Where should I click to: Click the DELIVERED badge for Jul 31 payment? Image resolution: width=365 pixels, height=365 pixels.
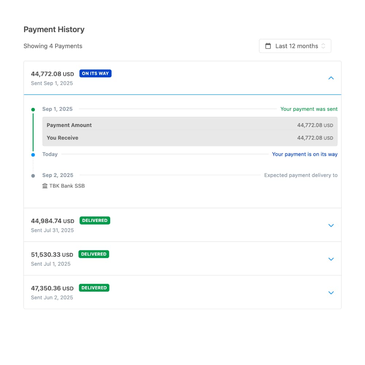click(95, 220)
